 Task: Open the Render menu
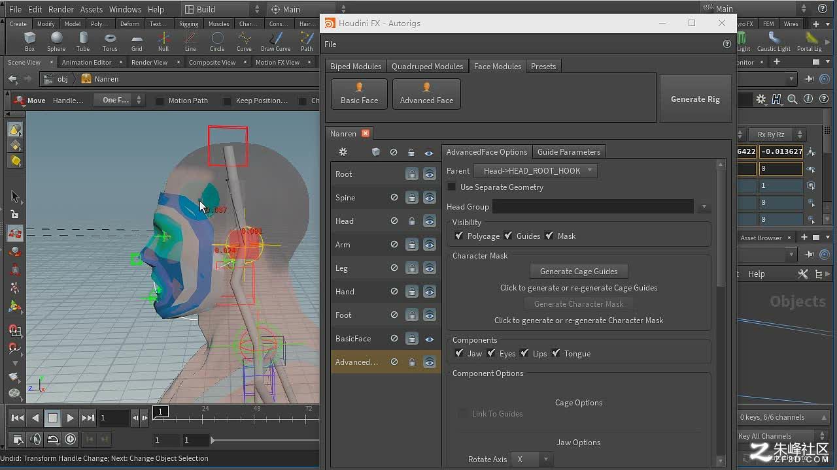coord(61,9)
